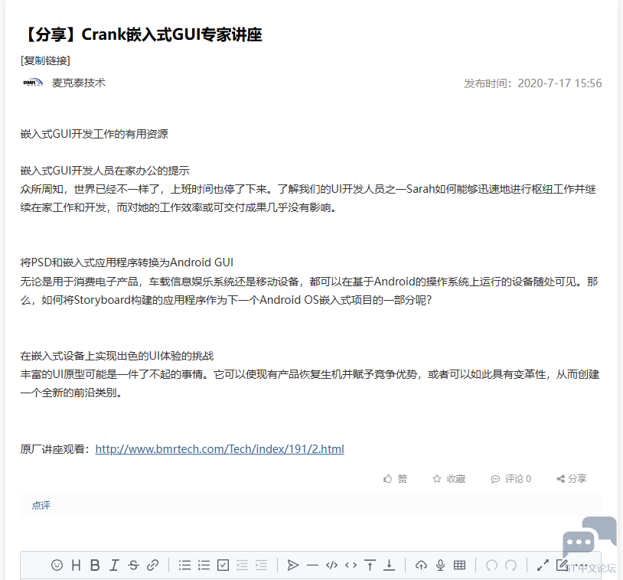The width and height of the screenshot is (623, 580).
Task: Insert a checkbox task list
Action: [223, 565]
